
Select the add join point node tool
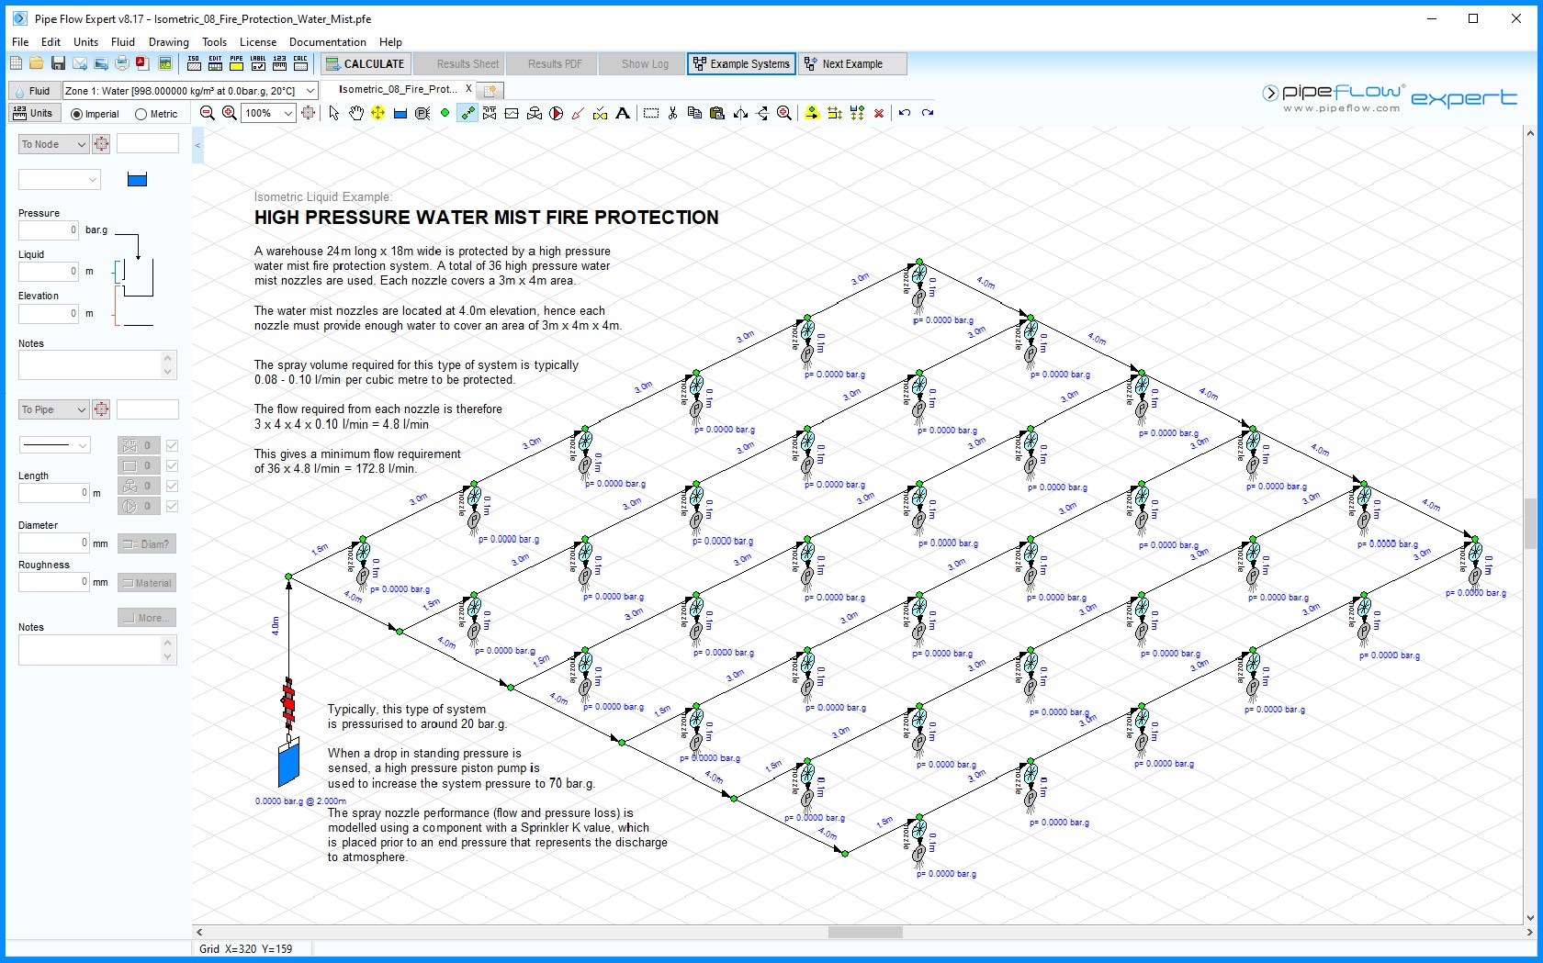(445, 113)
